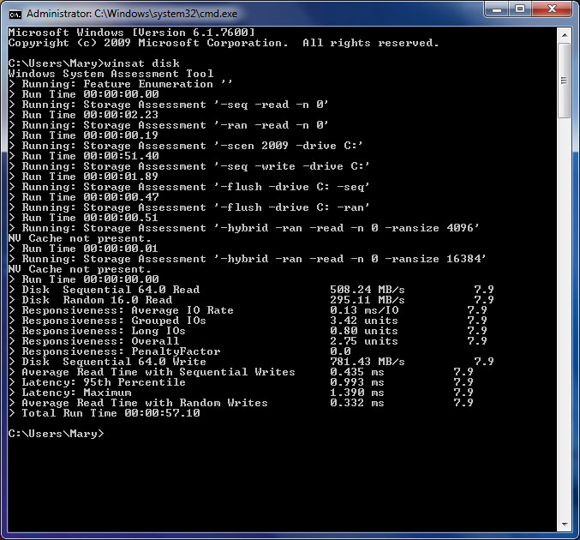580x540 pixels.
Task: Click 'Latency: Maximum' line
Action: pos(76,393)
